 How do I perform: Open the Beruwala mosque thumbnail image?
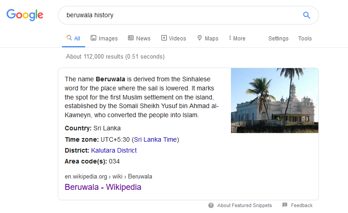coord(275,100)
